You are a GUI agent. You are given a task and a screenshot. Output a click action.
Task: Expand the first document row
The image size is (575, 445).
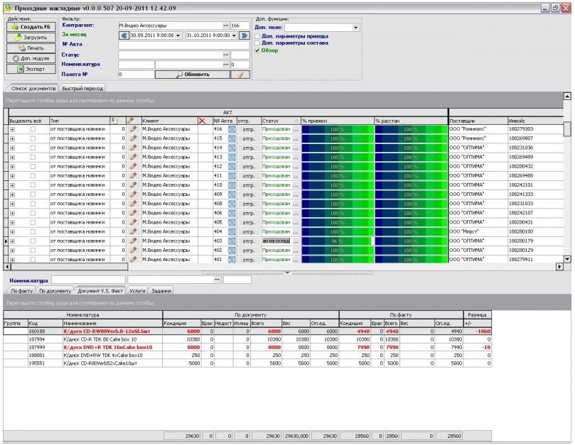[12, 129]
